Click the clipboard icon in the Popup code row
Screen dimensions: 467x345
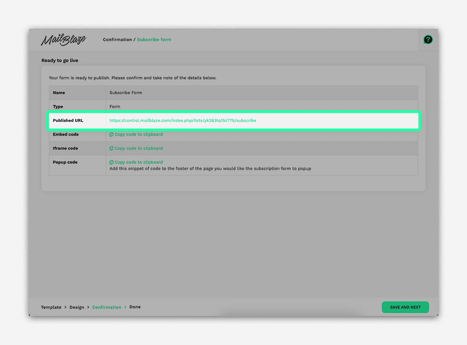(x=111, y=163)
